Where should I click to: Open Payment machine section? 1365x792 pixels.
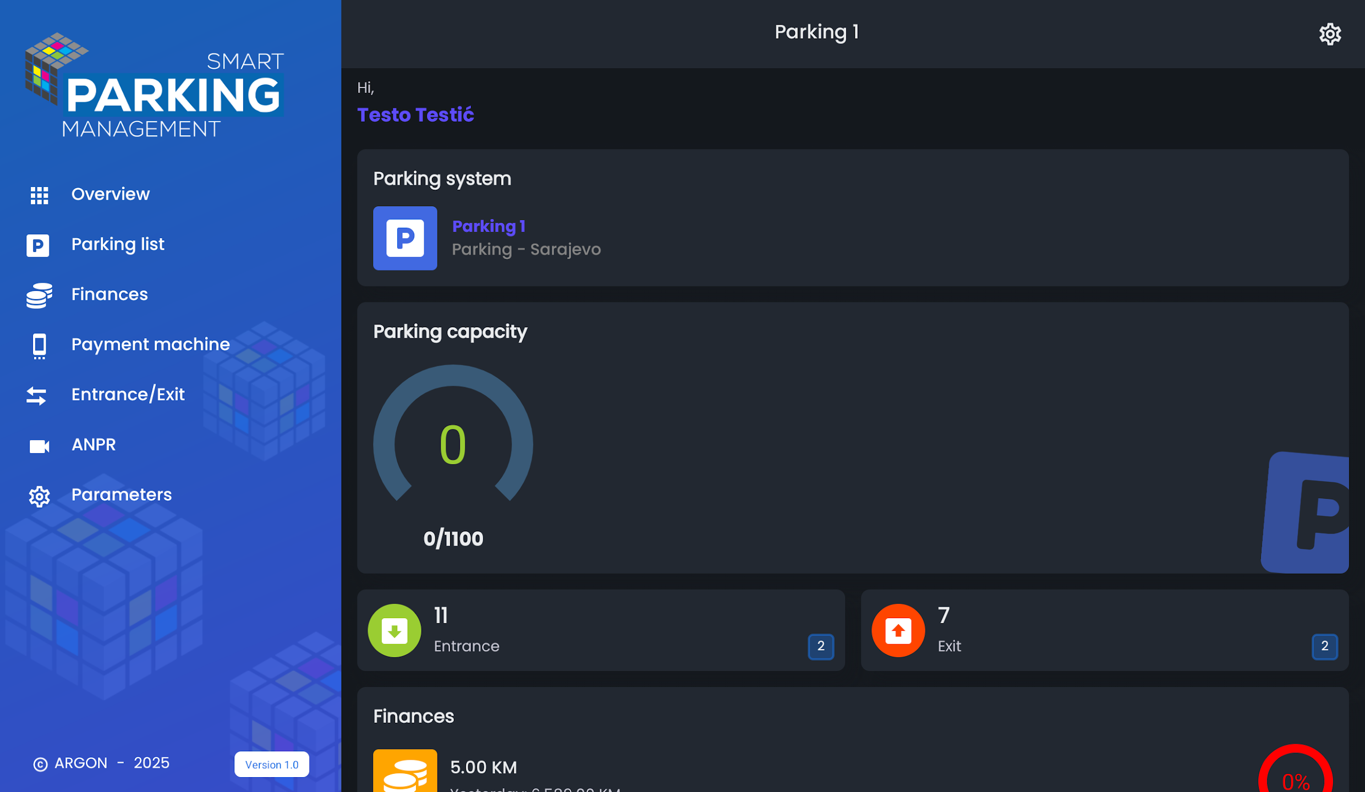coord(150,344)
